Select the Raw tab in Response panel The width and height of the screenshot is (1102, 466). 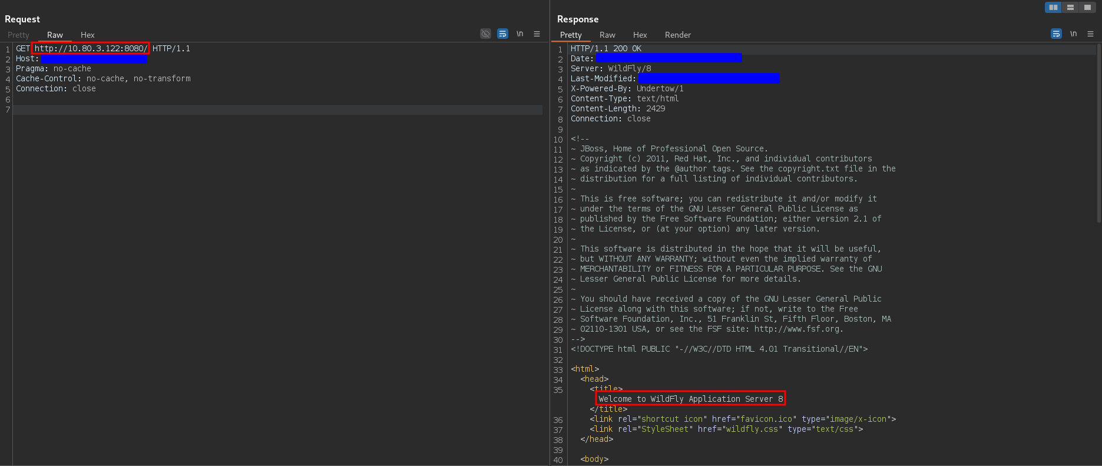click(x=607, y=35)
